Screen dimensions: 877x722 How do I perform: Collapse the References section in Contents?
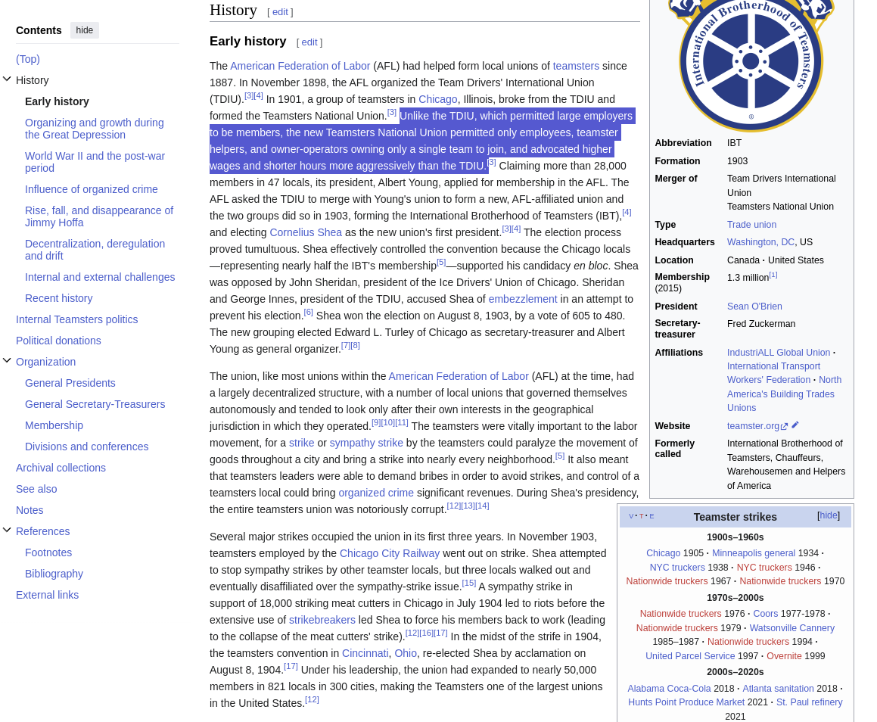click(8, 531)
